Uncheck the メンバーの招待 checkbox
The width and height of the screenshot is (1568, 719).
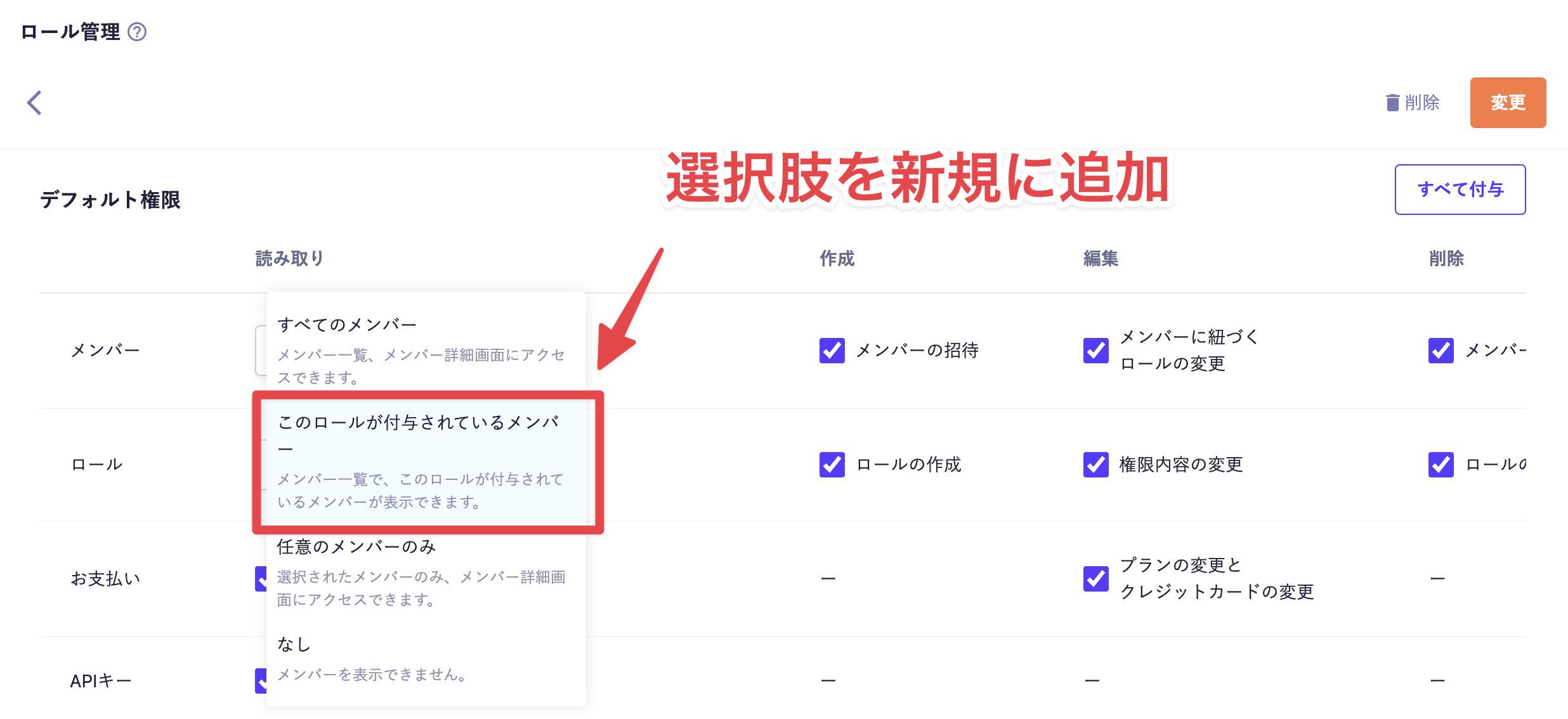832,351
